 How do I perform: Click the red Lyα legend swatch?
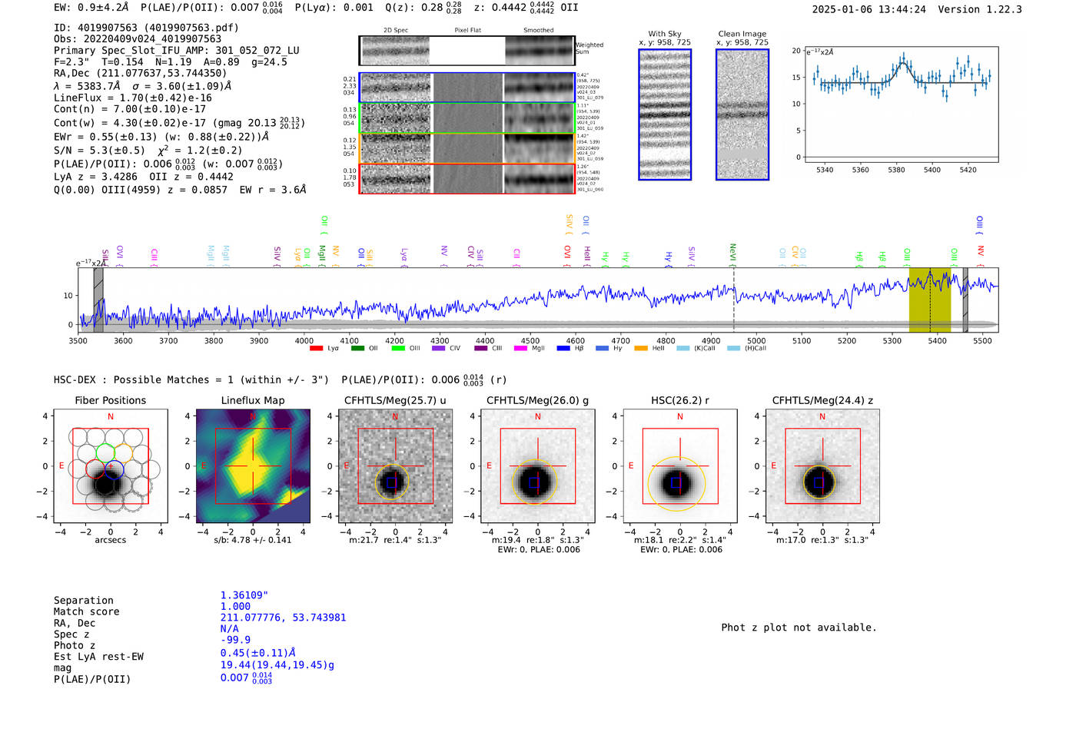pos(316,349)
